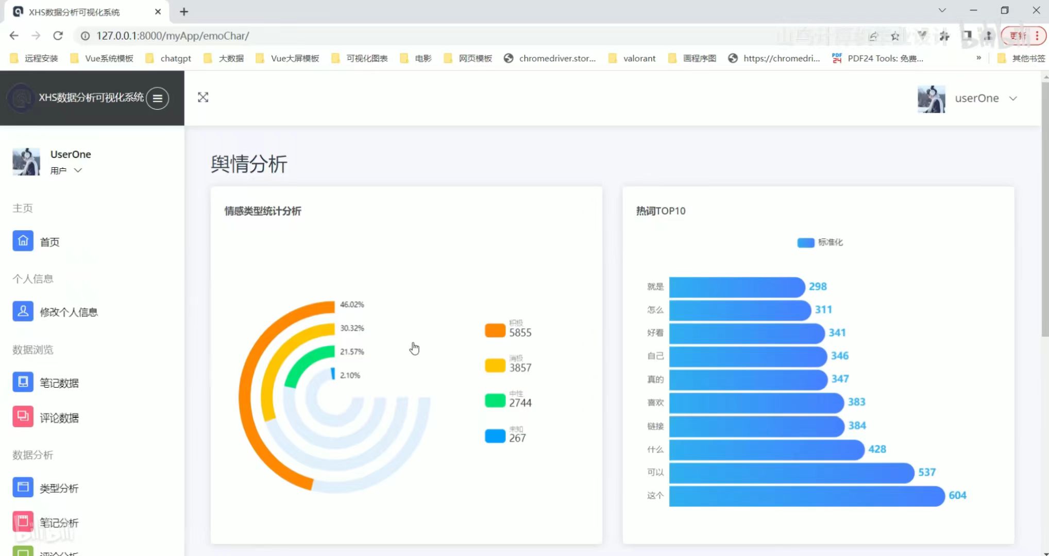Click the 首页 home sidebar icon
Image resolution: width=1049 pixels, height=556 pixels.
tap(23, 241)
